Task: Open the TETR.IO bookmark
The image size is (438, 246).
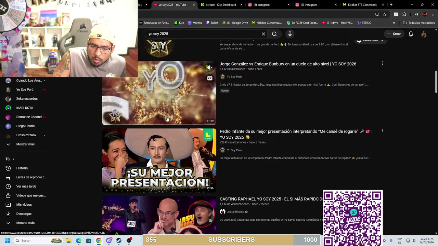Action: click(x=364, y=23)
